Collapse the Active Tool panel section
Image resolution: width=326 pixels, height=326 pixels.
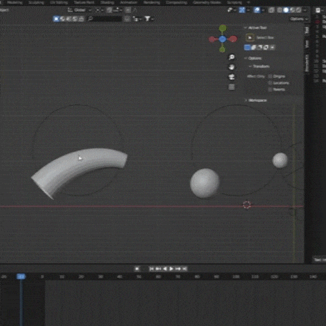256,28
